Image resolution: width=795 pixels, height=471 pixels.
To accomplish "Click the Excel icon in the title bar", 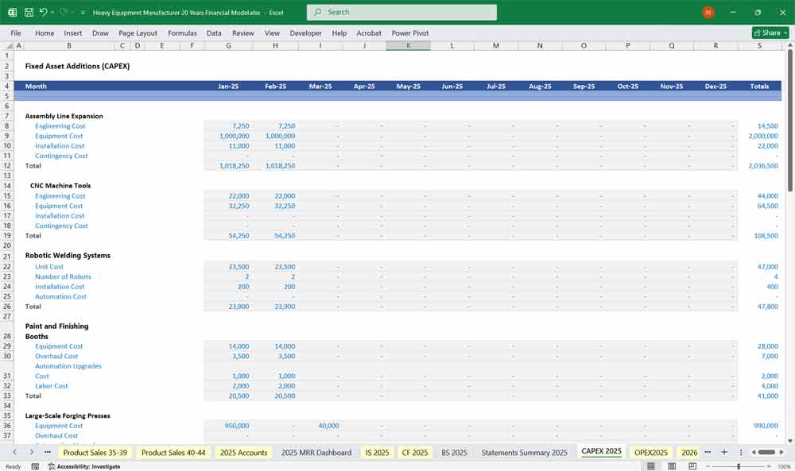I will (x=11, y=12).
